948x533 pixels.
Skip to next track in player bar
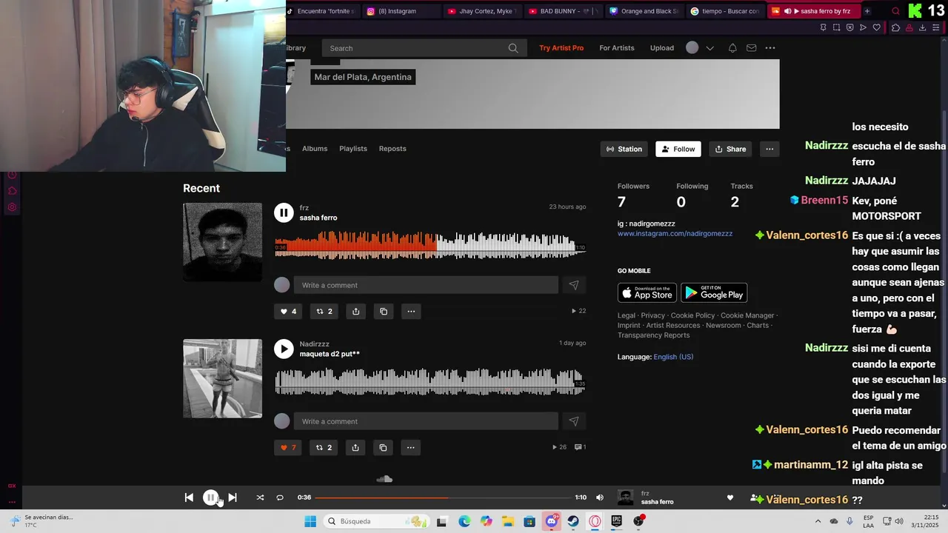coord(233,497)
